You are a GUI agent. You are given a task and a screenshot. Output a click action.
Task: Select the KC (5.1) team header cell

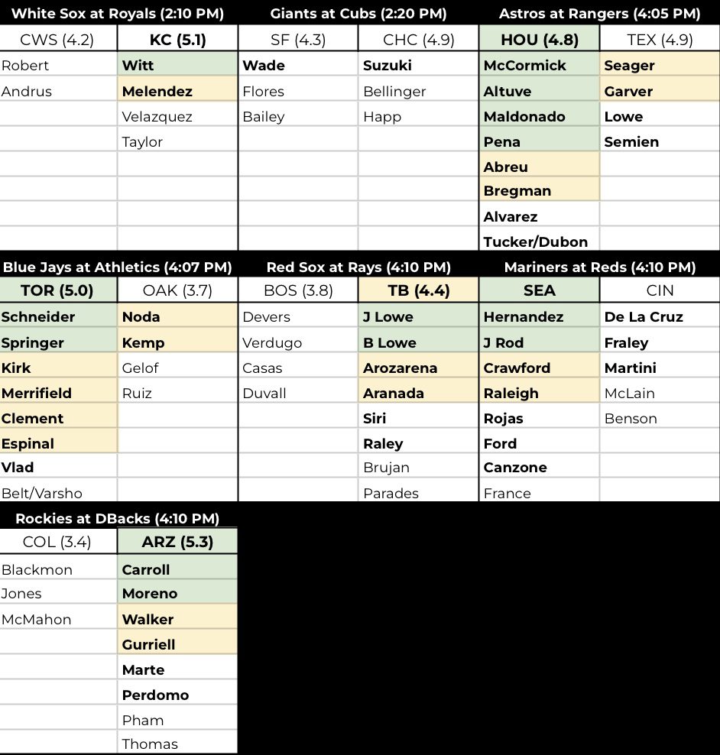pos(178,39)
